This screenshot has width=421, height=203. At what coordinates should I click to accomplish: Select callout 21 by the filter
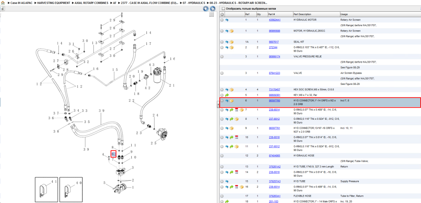172,86
